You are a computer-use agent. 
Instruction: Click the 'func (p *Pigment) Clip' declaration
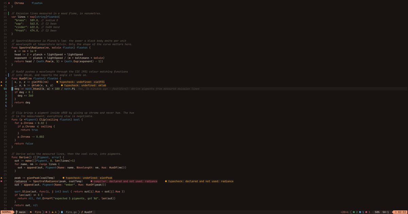[x=47, y=120]
